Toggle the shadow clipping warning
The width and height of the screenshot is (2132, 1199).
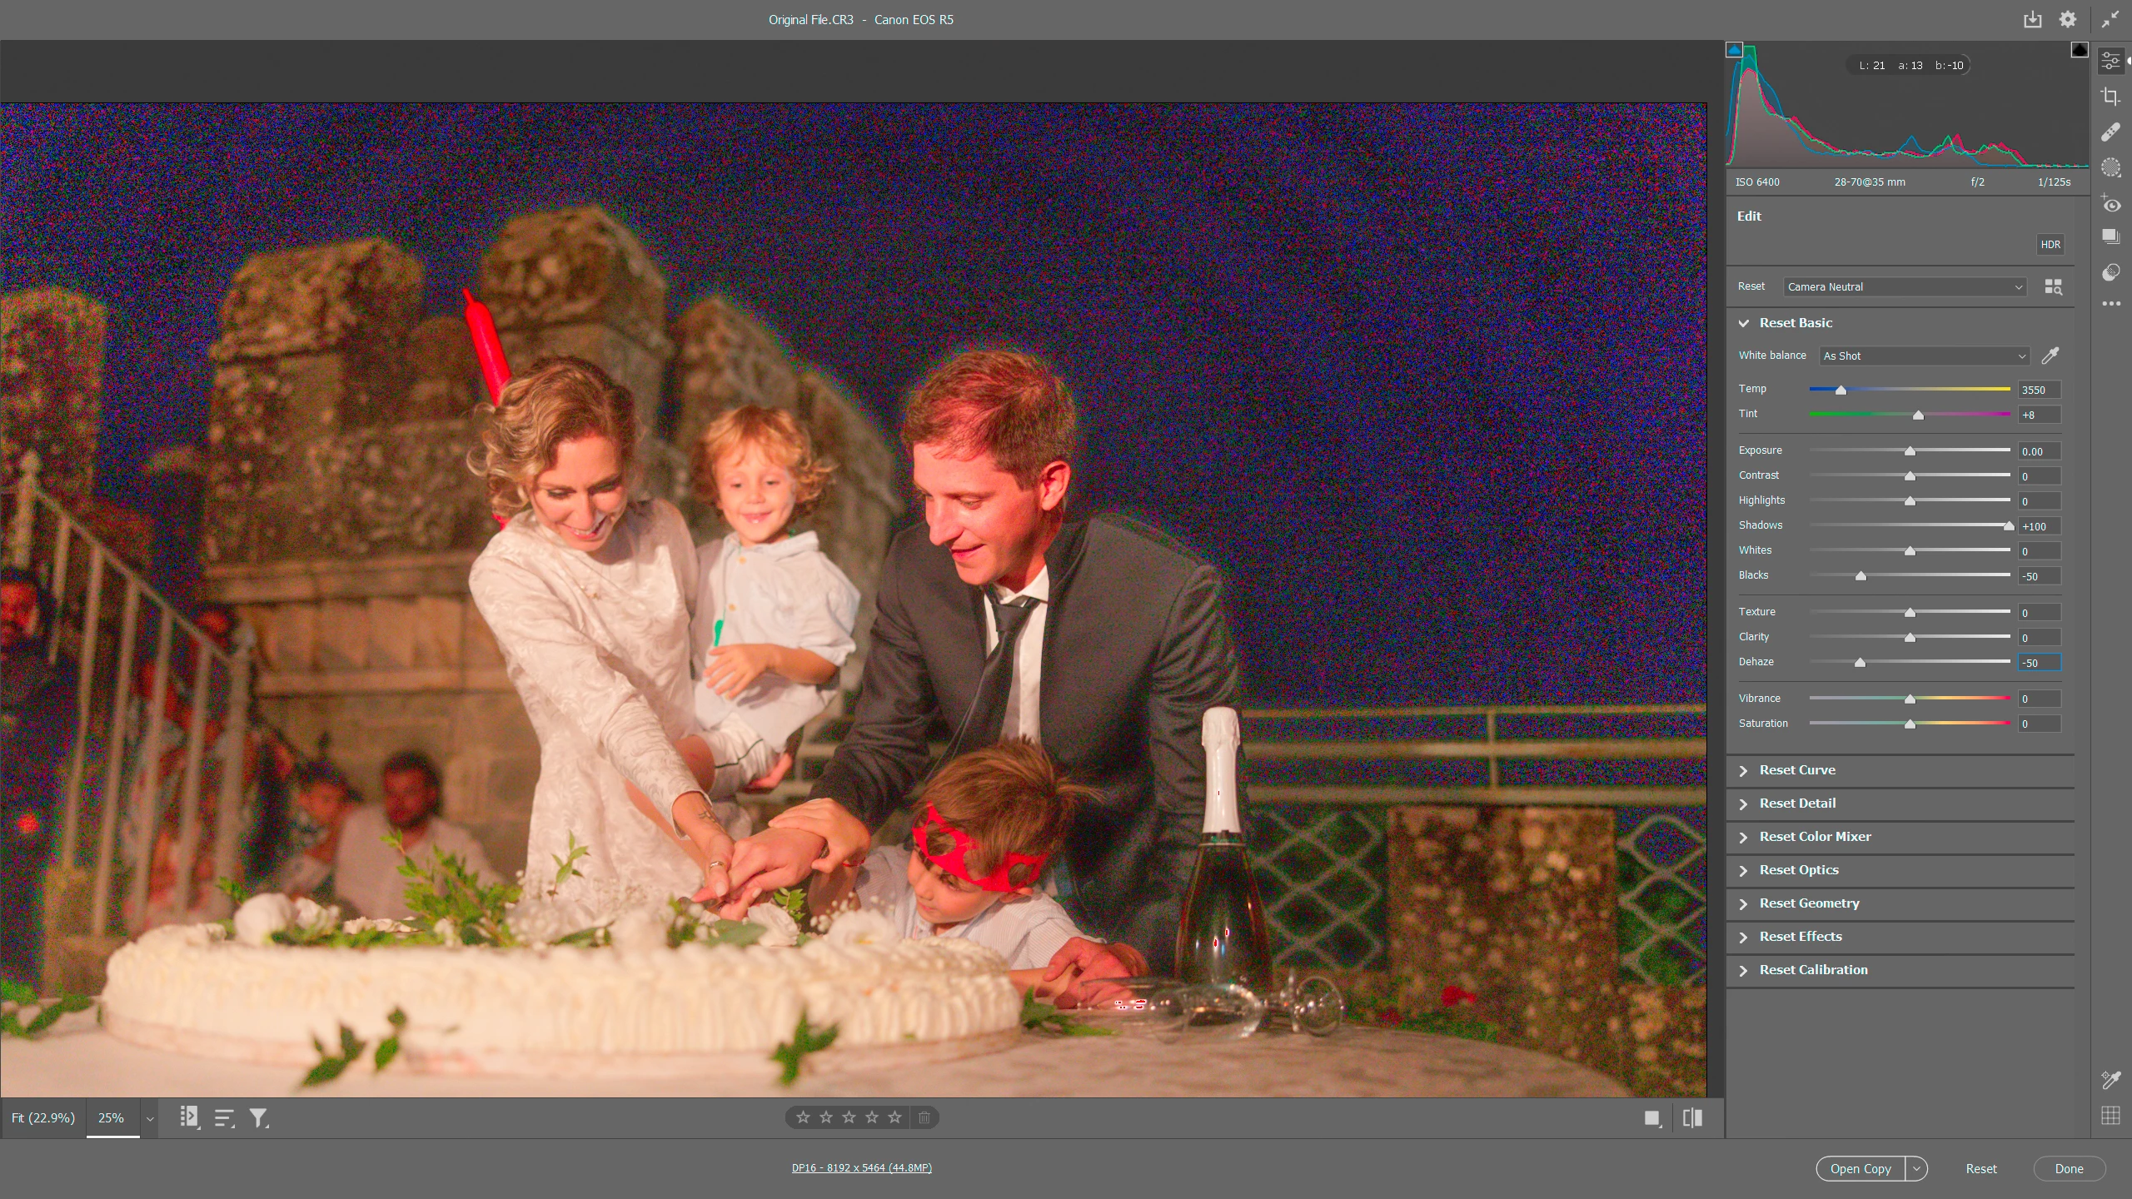pyautogui.click(x=1734, y=50)
